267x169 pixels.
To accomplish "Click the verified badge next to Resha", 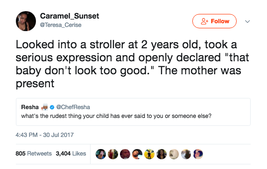I will click(x=52, y=107).
